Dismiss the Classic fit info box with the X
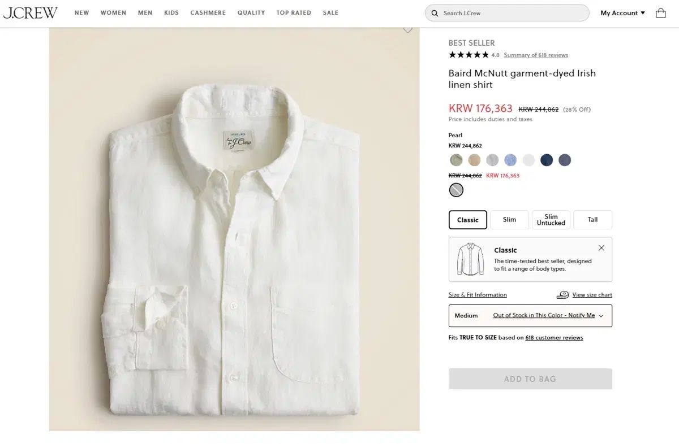Screen dimensions: 679x444 click(x=601, y=247)
